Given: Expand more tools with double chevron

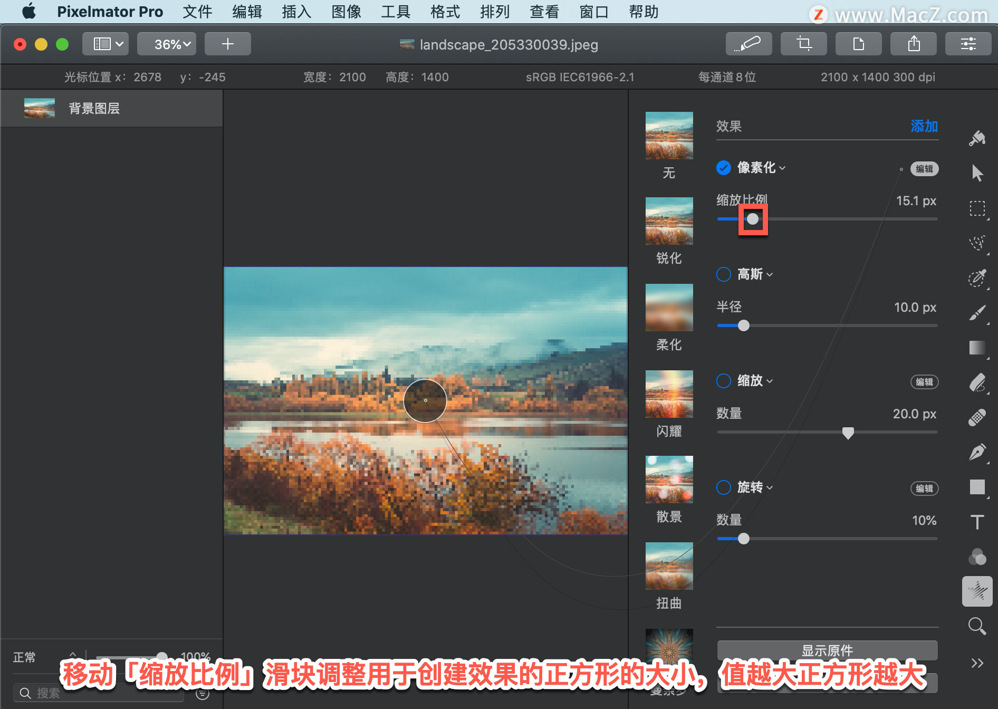Looking at the screenshot, I should coord(977,663).
